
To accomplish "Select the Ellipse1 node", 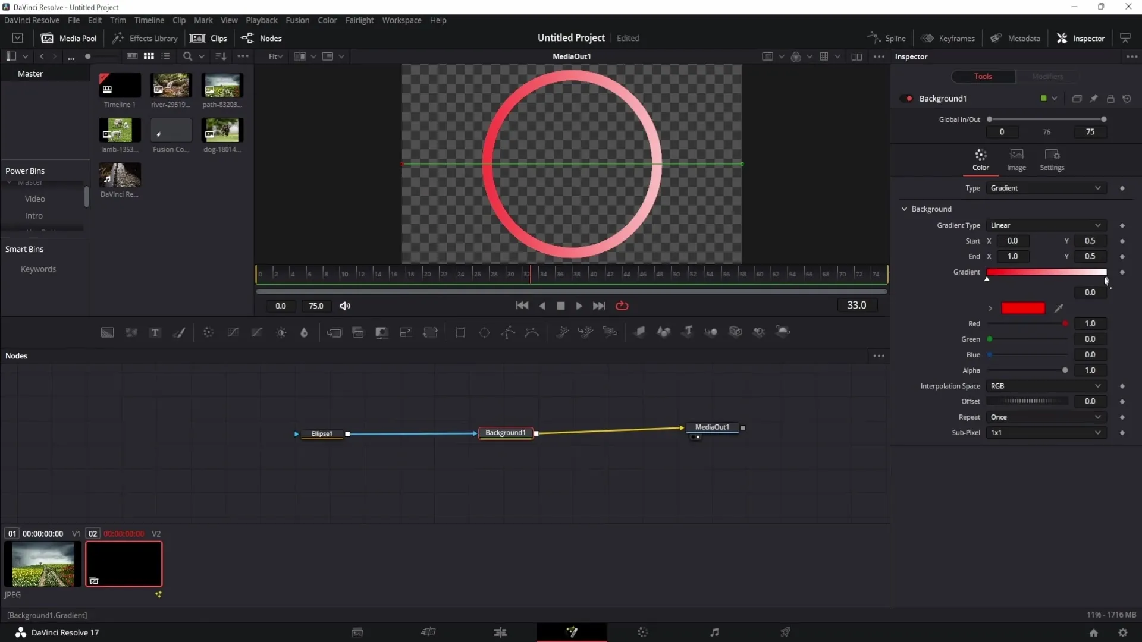I will tap(322, 434).
